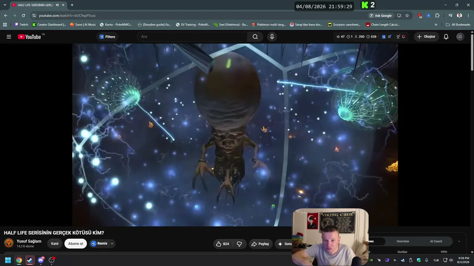Collapse the vidIQ side panel chevron

(459, 241)
